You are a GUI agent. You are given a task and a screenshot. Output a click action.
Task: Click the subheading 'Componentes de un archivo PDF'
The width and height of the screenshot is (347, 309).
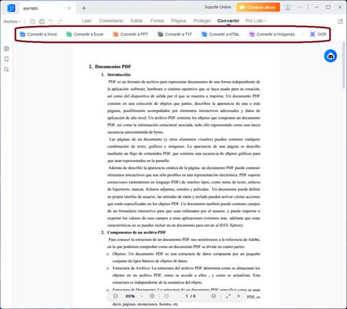pyautogui.click(x=136, y=232)
